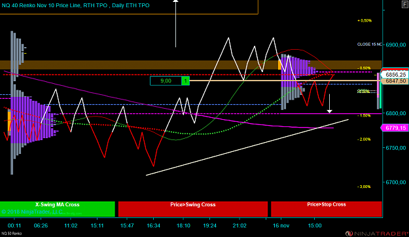Image resolution: width=409 pixels, height=237 pixels.
Task: Click the 16:34 time axis label
Action: [153, 226]
